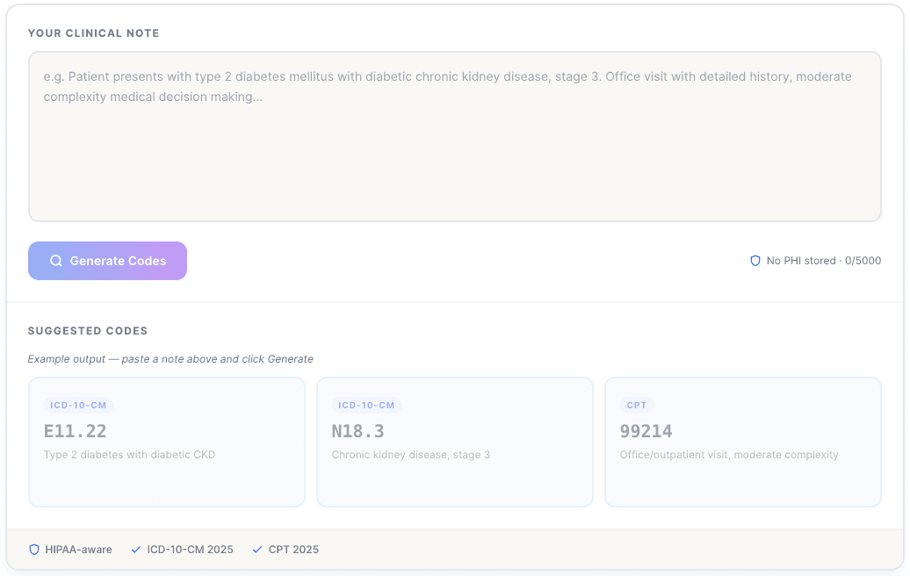The height and width of the screenshot is (576, 910).
Task: Click the magnifier icon in Generate Codes
Action: tap(56, 261)
